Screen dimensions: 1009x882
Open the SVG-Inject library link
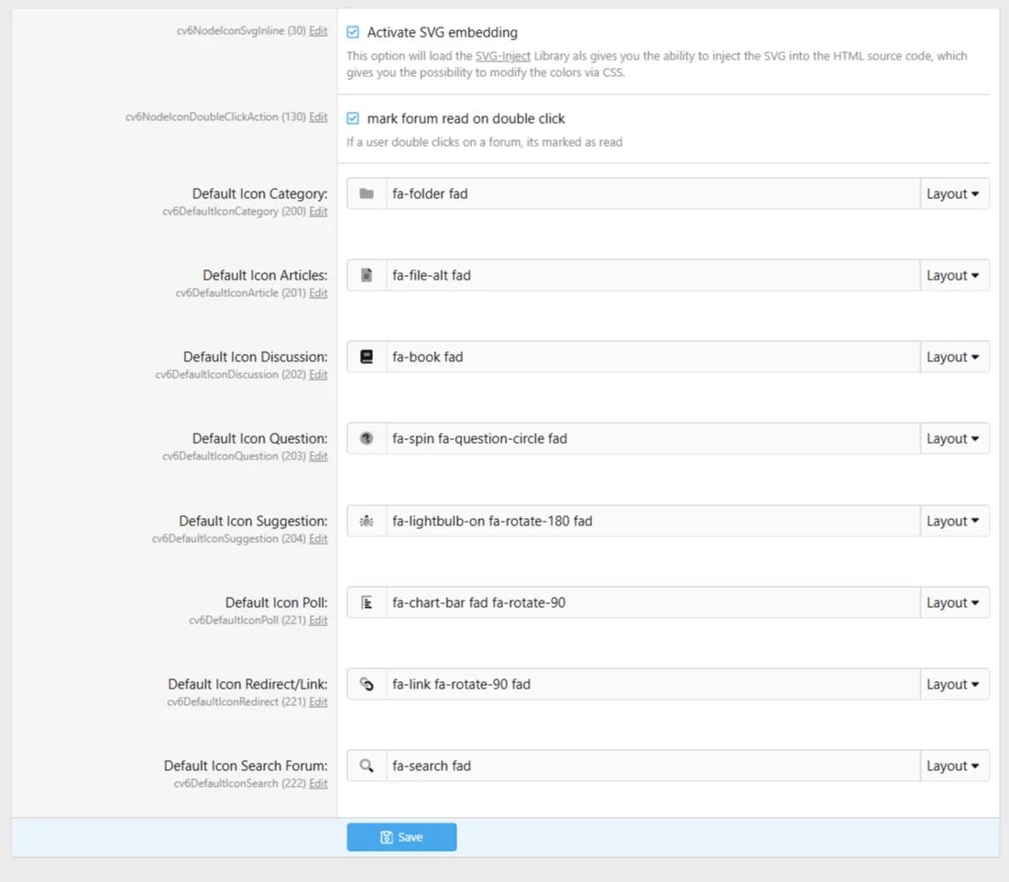pyautogui.click(x=502, y=56)
